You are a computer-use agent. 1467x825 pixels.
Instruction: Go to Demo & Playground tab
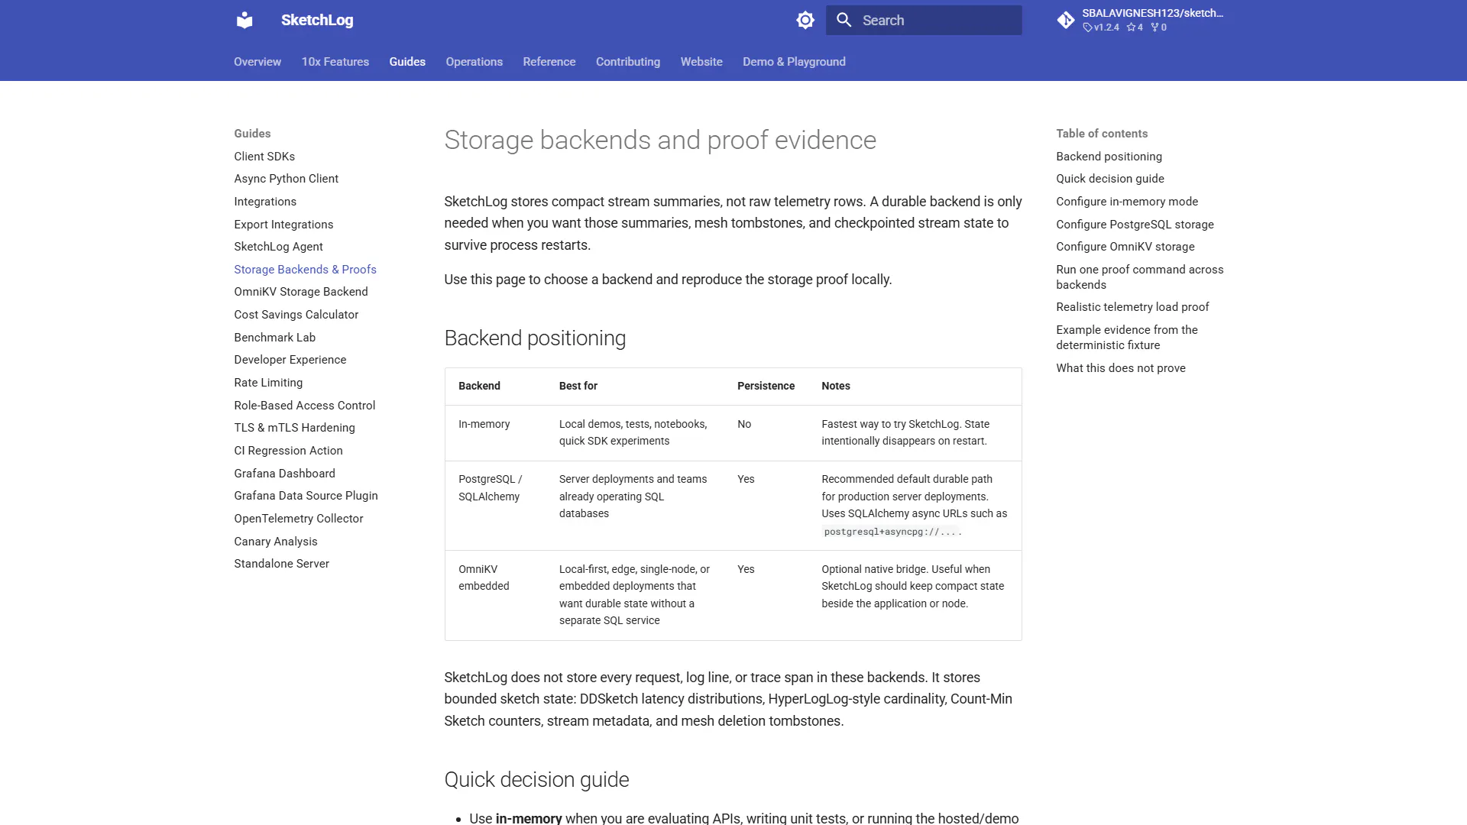click(x=794, y=62)
